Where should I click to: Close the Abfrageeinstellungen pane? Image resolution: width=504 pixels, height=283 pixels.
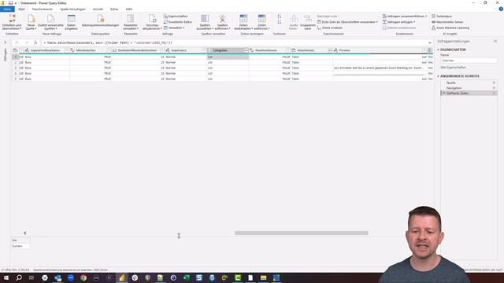point(495,42)
